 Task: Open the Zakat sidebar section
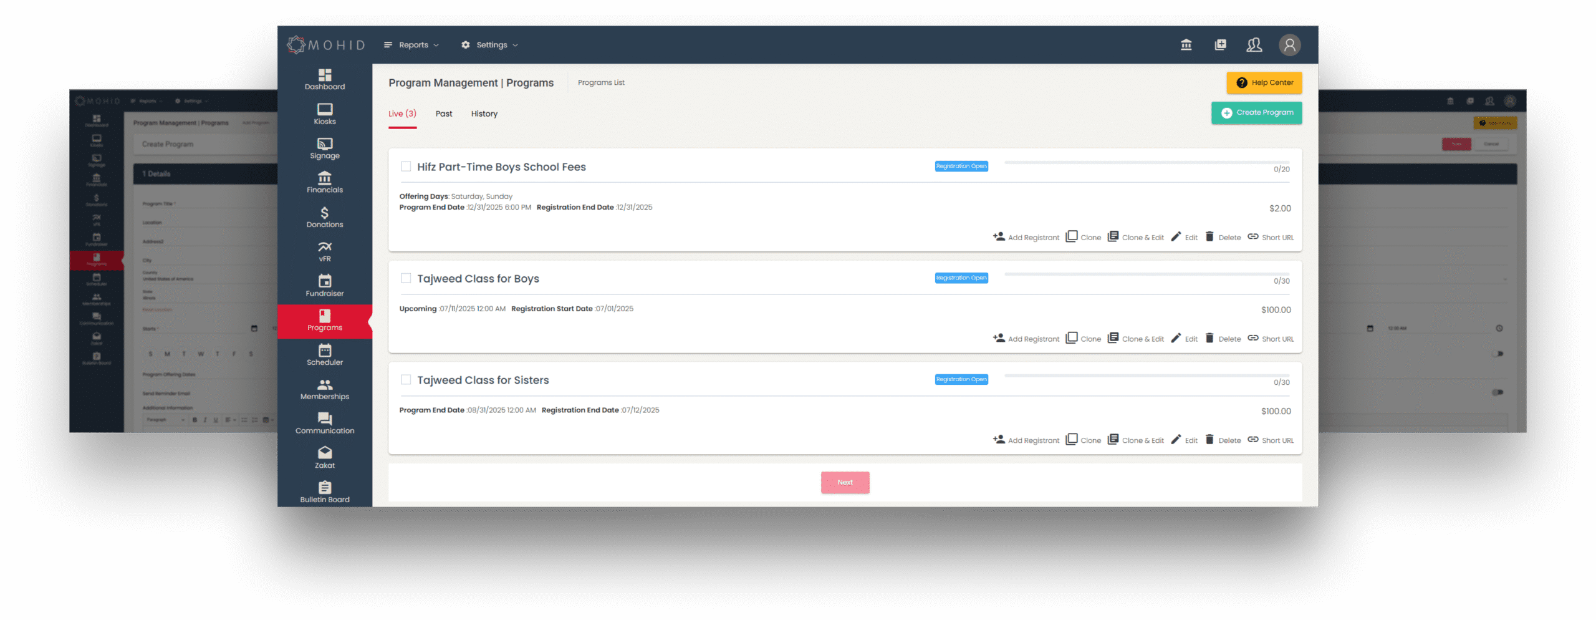tap(324, 457)
